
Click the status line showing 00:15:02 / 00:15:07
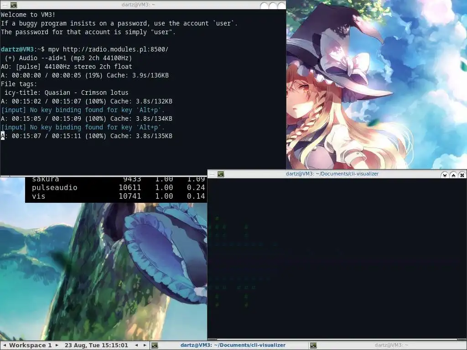(86, 101)
